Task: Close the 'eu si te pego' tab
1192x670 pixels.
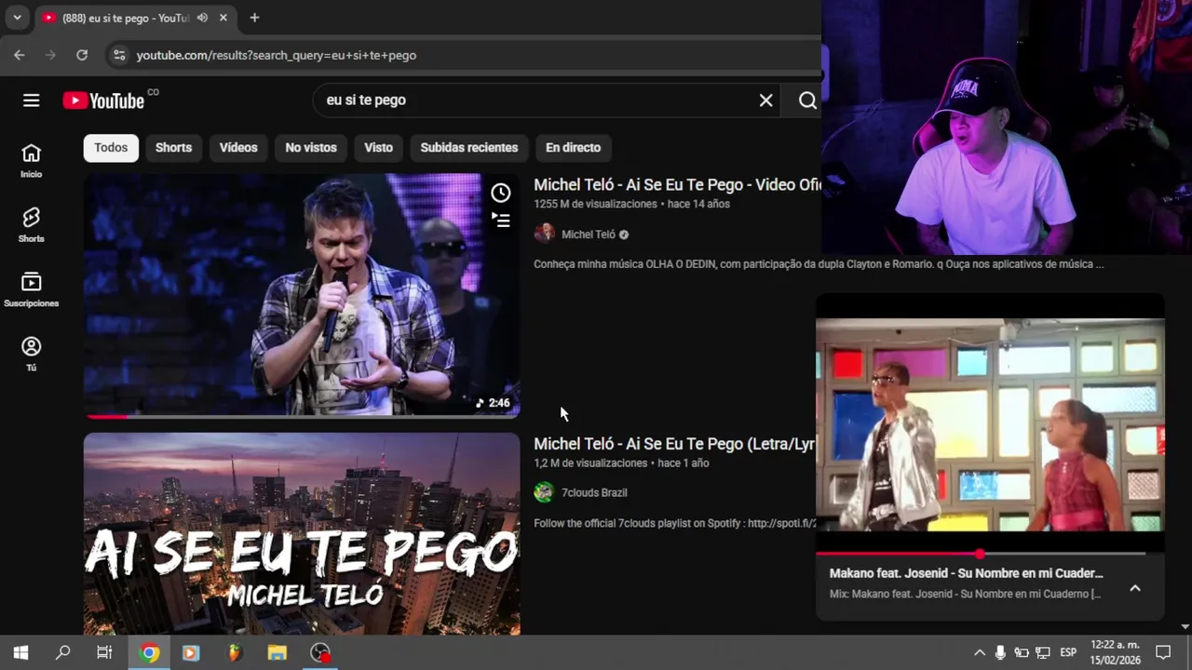Action: click(x=223, y=18)
